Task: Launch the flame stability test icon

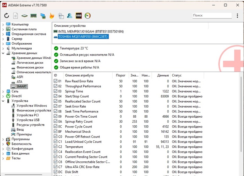Action: pyautogui.click(x=52, y=15)
